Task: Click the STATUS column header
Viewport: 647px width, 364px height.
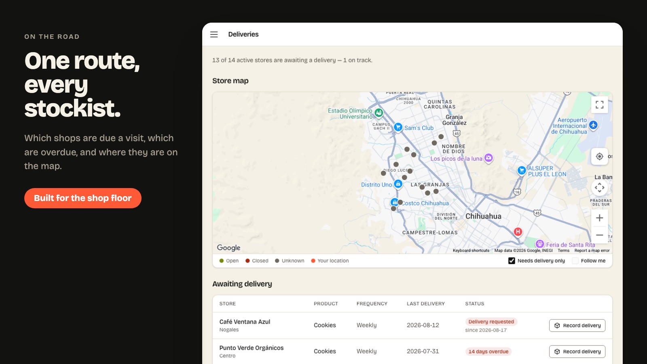Action: pyautogui.click(x=475, y=304)
